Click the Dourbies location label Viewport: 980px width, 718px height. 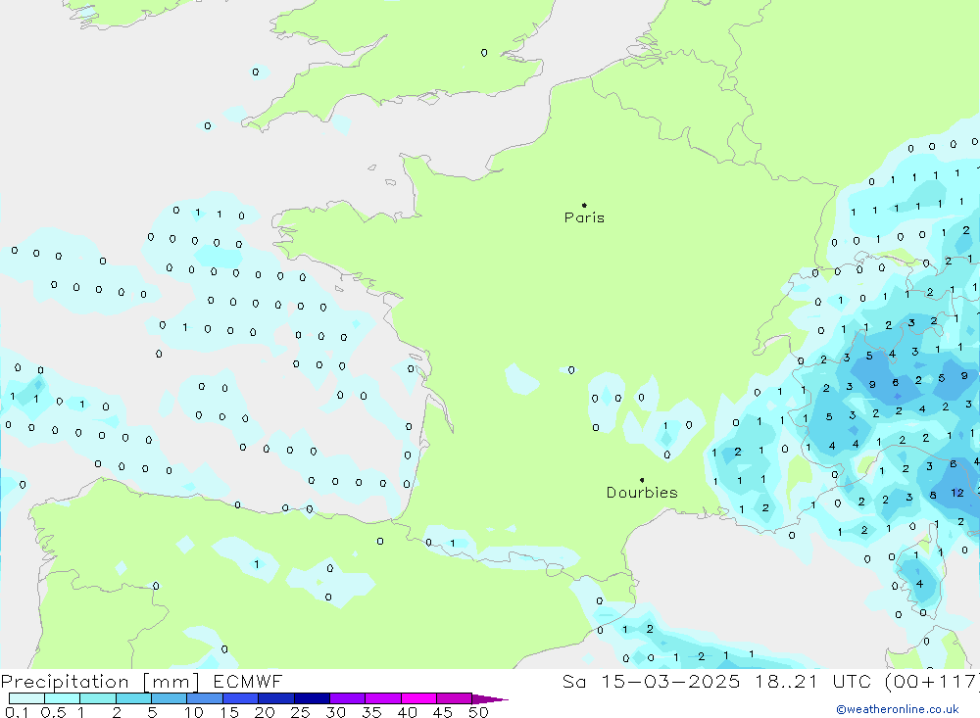coord(642,493)
